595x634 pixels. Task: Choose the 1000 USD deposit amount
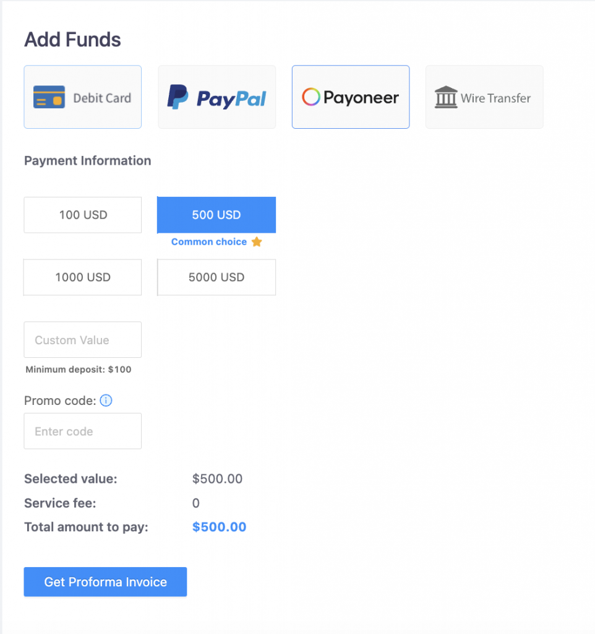point(83,277)
